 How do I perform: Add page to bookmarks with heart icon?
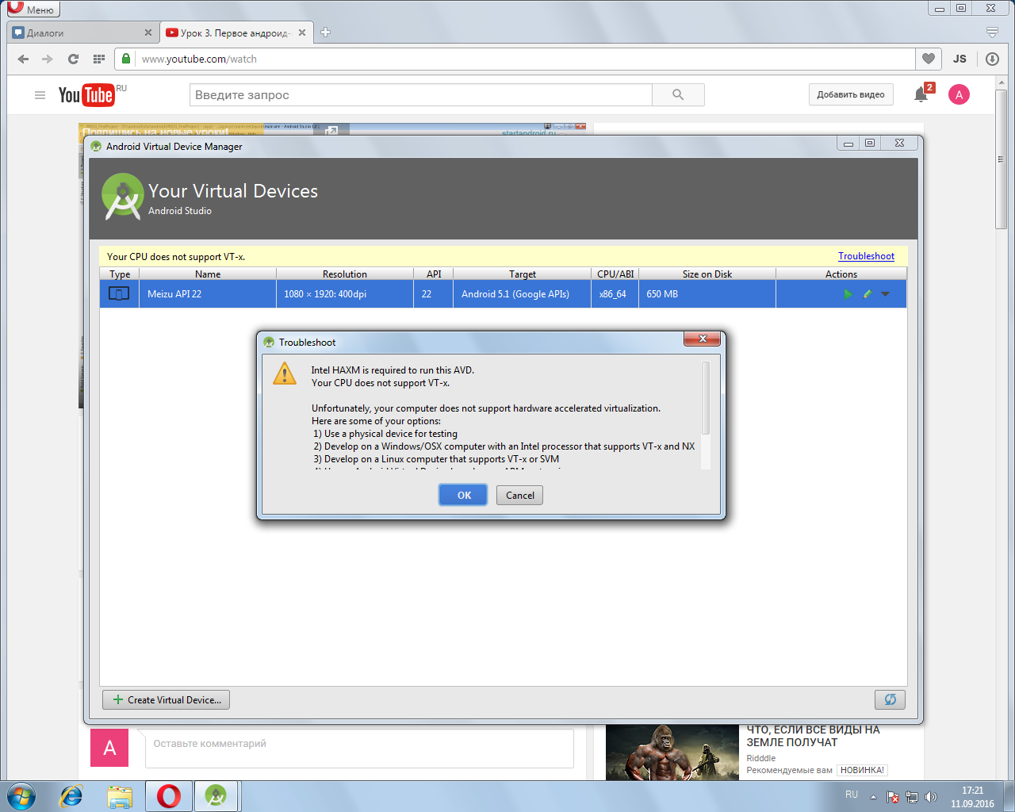(x=928, y=59)
